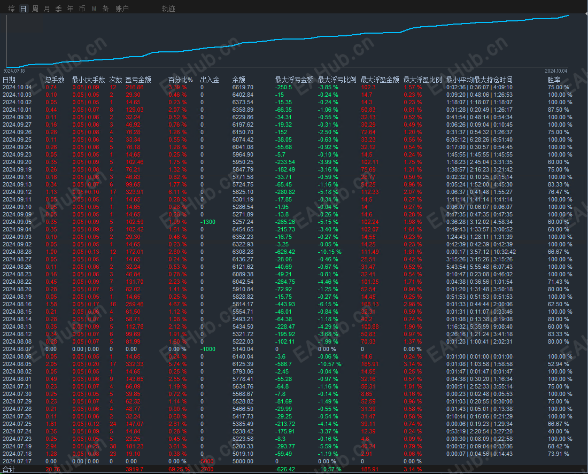Click the 总手数 column header
The height and width of the screenshot is (474, 588).
tap(55, 80)
